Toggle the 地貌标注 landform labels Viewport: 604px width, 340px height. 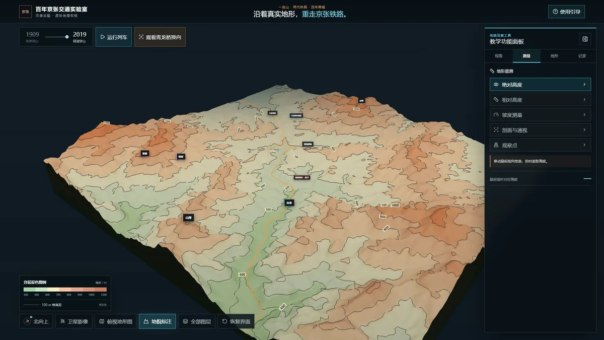pos(158,321)
